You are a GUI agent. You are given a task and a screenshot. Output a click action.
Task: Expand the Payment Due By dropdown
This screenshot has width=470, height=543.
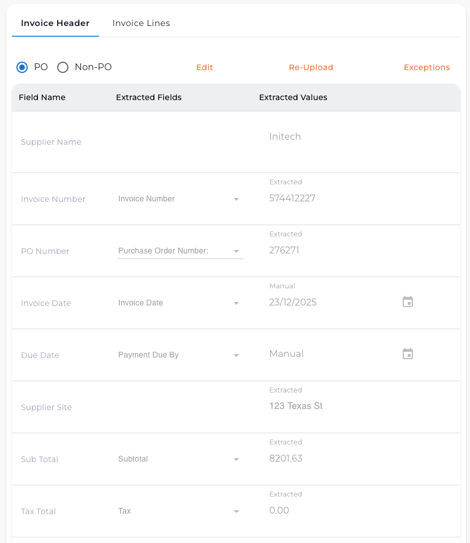pos(236,355)
